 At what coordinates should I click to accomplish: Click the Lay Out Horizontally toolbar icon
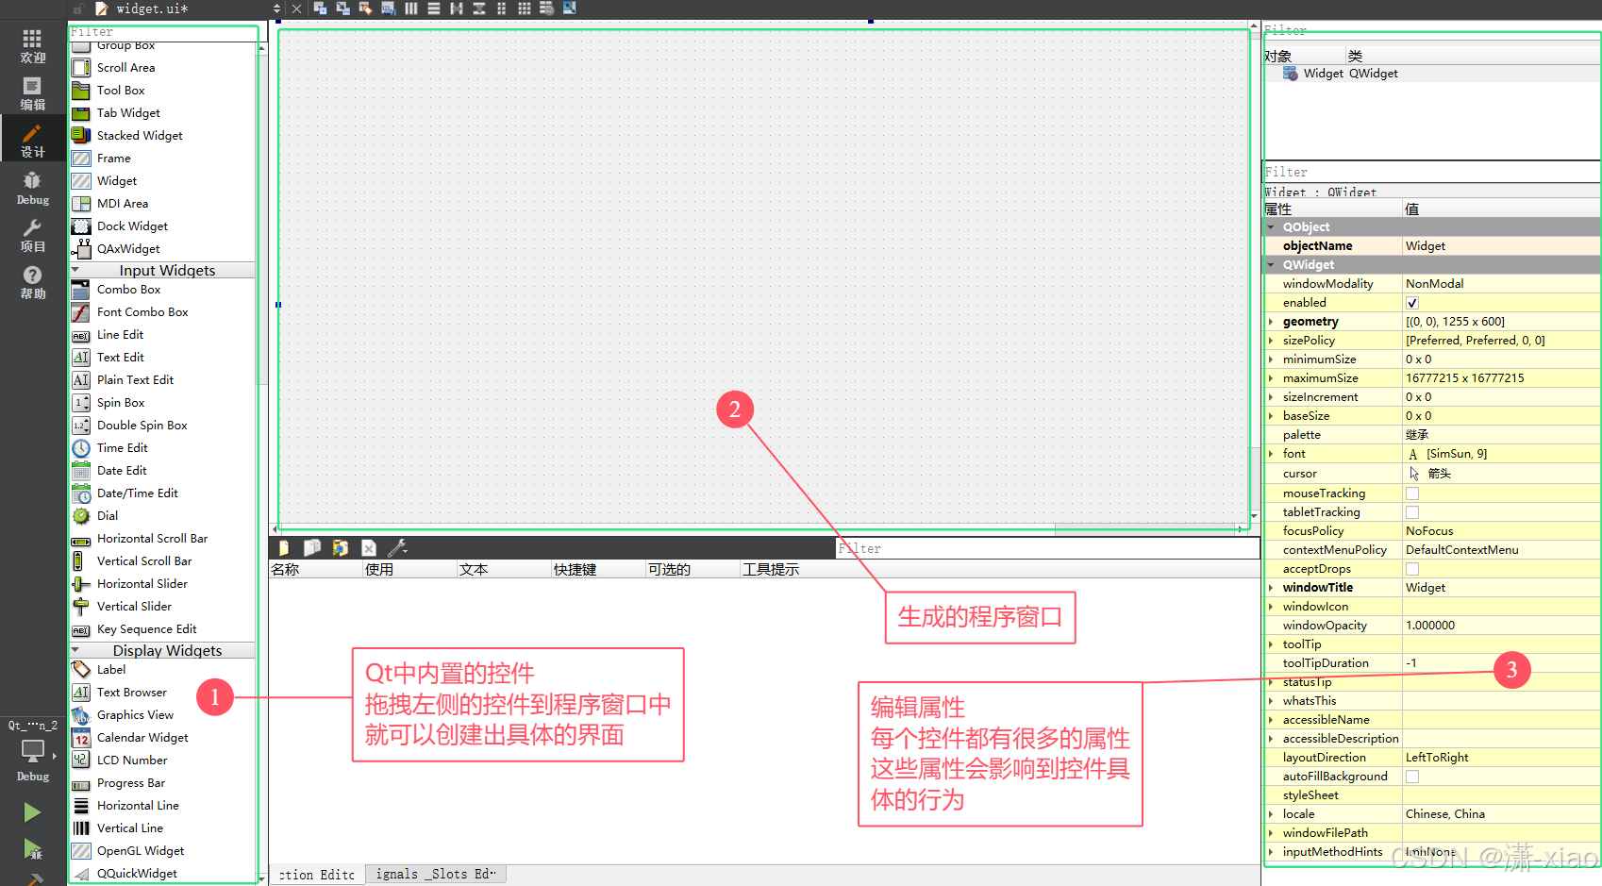(x=411, y=8)
